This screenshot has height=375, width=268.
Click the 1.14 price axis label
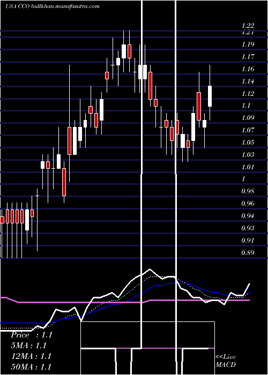pyautogui.click(x=248, y=81)
